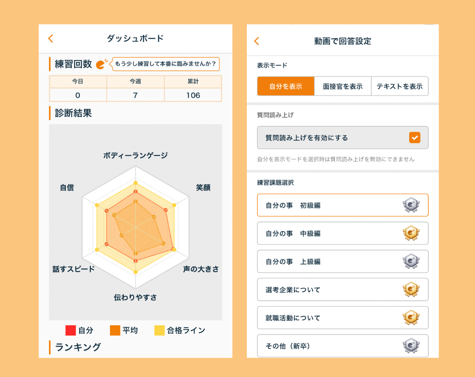Click the gold badge on 就職活動について
This screenshot has width=475, height=377.
[410, 318]
